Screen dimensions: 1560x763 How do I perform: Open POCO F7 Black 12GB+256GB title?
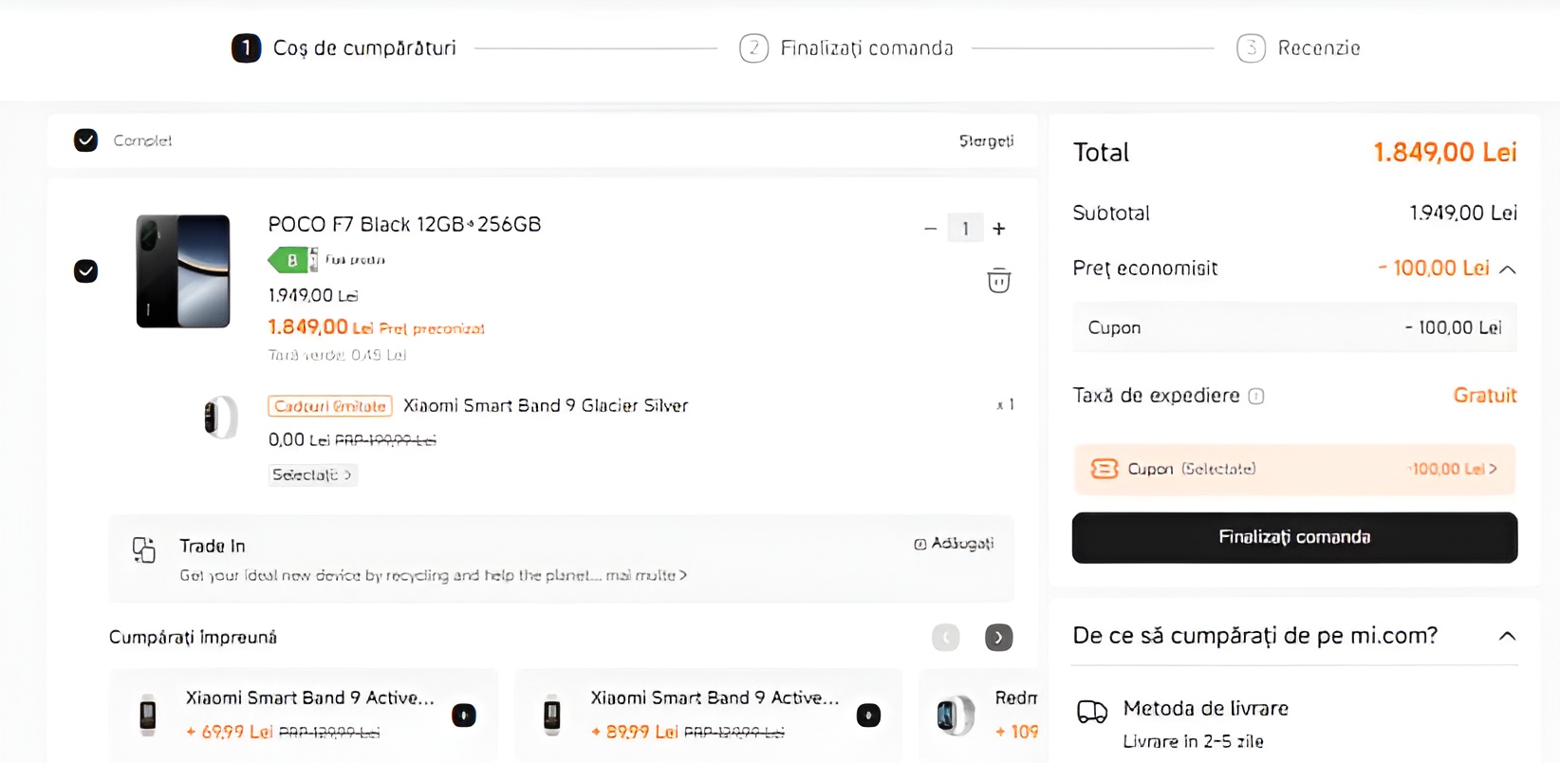pyautogui.click(x=404, y=225)
